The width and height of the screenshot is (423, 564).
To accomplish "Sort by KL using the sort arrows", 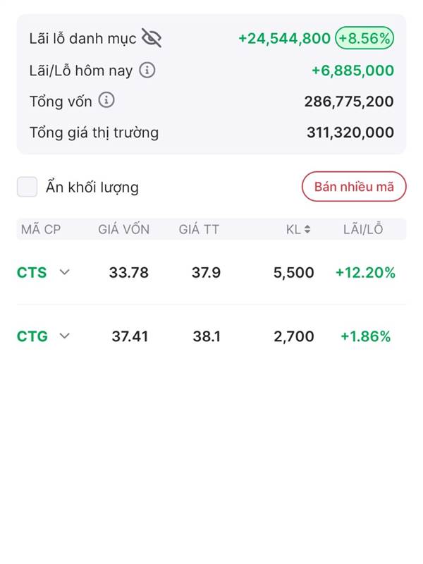I will click(307, 229).
